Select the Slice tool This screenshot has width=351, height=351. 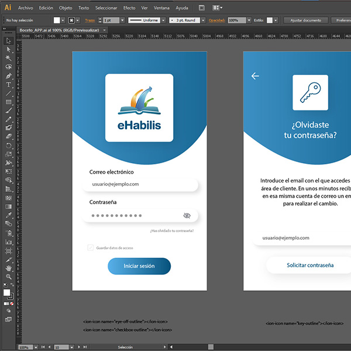click(9, 260)
